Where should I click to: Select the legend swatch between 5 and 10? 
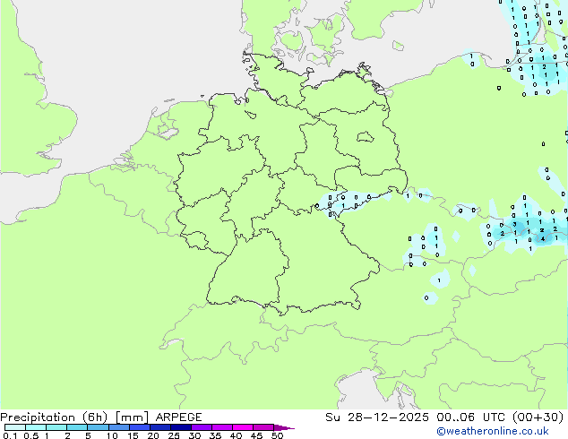98,427
